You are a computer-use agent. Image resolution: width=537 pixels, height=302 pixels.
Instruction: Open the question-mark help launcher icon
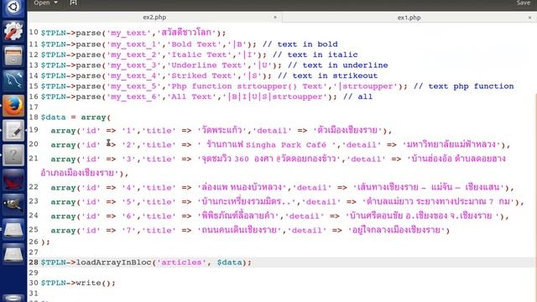(13, 155)
